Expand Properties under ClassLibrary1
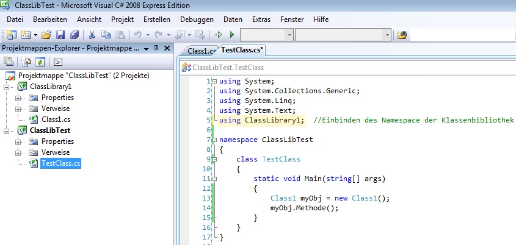This screenshot has height=245, width=516. point(18,98)
